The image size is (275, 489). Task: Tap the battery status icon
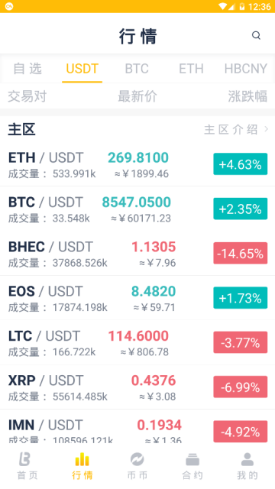pyautogui.click(x=241, y=6)
